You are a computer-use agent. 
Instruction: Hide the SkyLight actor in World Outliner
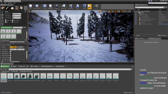(x=136, y=22)
